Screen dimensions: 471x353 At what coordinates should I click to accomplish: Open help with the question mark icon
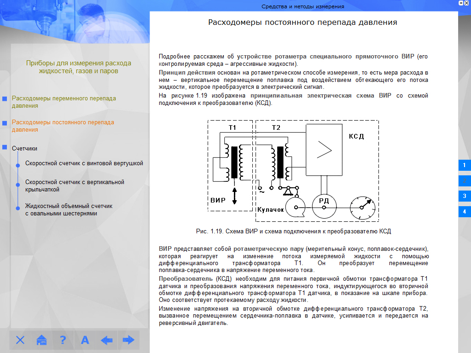point(63,340)
